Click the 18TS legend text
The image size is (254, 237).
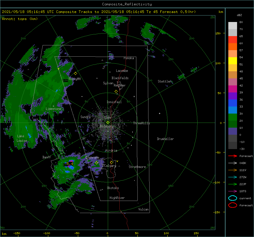(243, 191)
